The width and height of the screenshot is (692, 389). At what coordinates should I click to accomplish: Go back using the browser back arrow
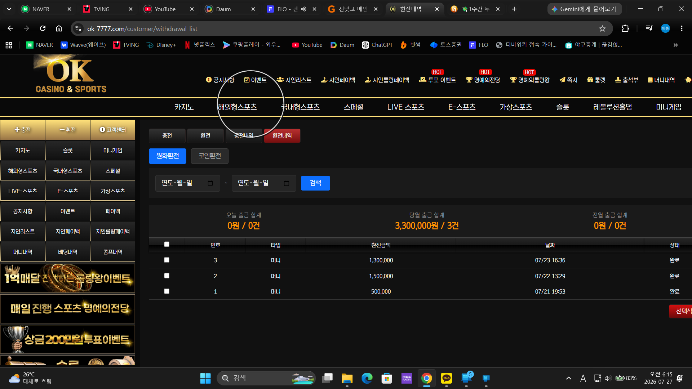pyautogui.click(x=10, y=28)
